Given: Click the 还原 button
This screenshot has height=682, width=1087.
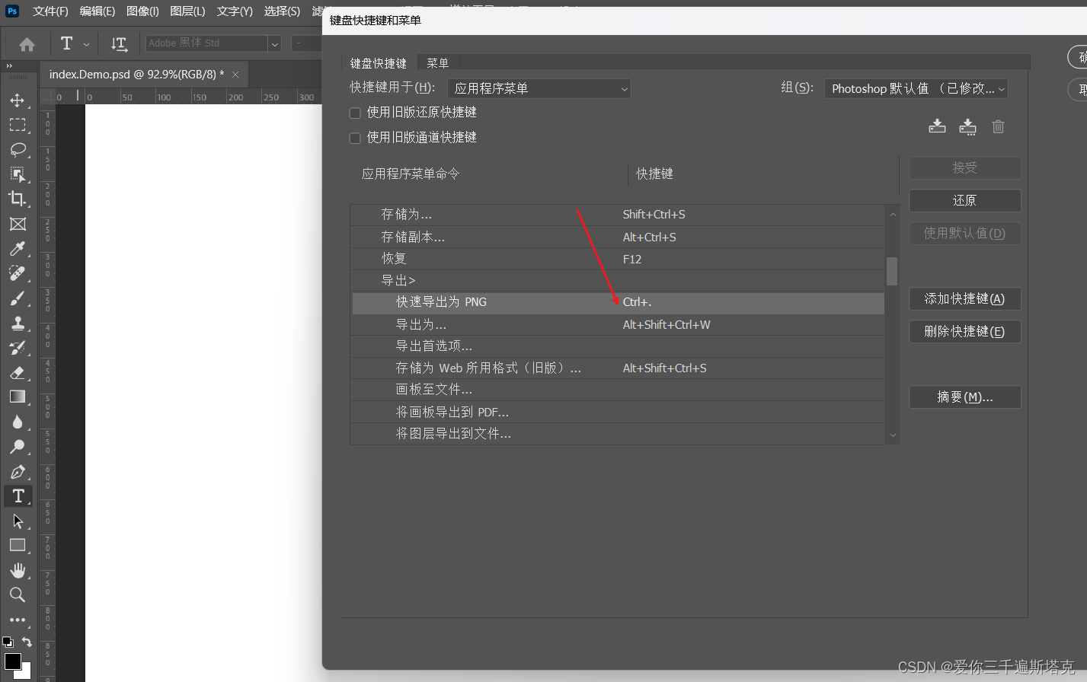Looking at the screenshot, I should pos(964,200).
